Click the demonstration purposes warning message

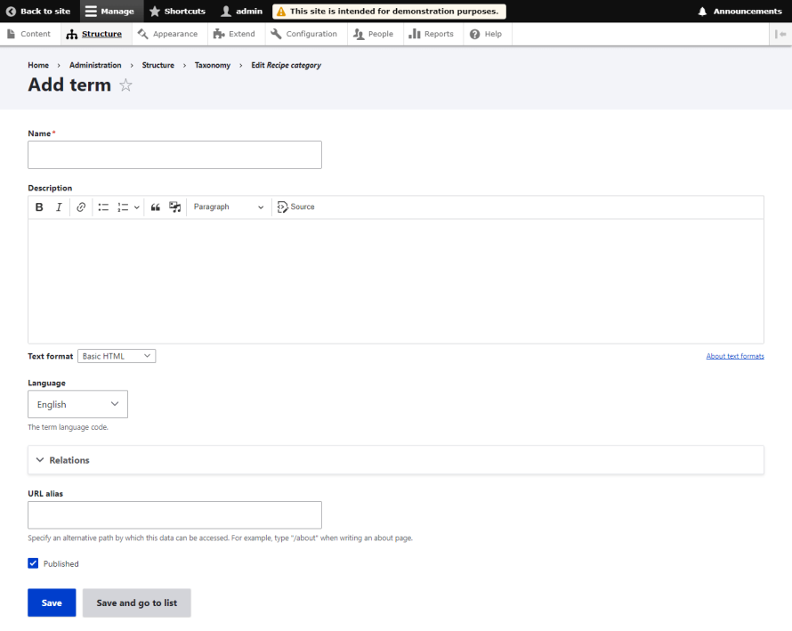coord(389,11)
